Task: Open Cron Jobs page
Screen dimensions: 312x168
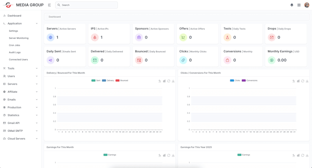Action: click(14, 45)
